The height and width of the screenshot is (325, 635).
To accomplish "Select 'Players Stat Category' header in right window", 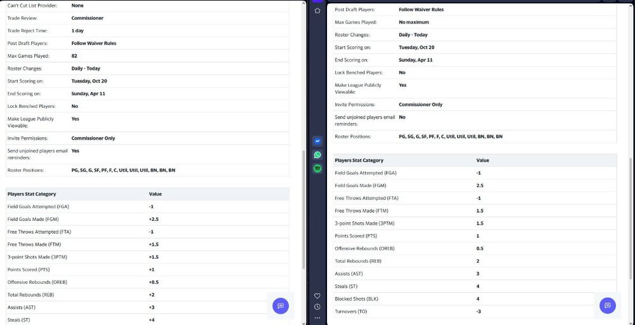I will pyautogui.click(x=359, y=160).
